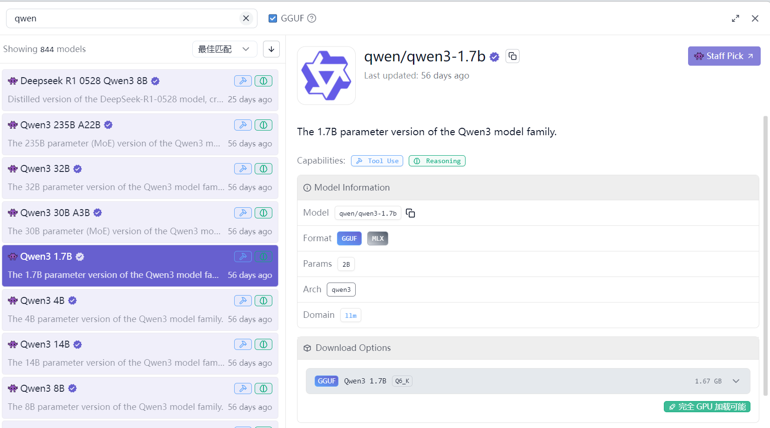Click tool use icon on Qwen3 32B row
The image size is (770, 428).
pyautogui.click(x=243, y=169)
